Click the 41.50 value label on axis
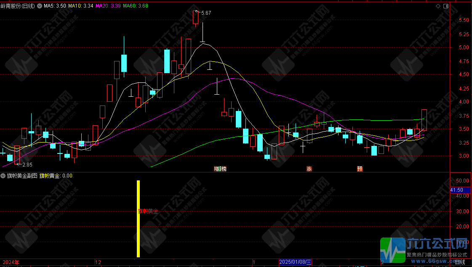The height and width of the screenshot is (267, 472). pyautogui.click(x=456, y=190)
